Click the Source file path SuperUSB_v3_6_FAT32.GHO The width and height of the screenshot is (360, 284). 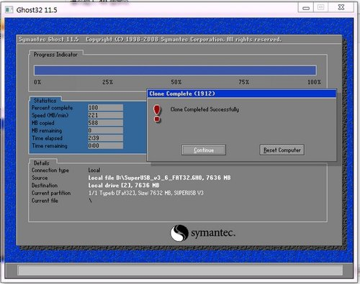point(160,178)
